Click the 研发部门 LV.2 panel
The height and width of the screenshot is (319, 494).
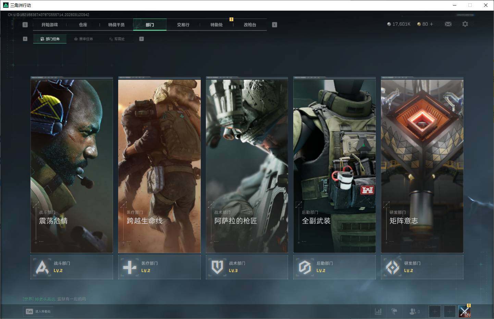pos(422,267)
